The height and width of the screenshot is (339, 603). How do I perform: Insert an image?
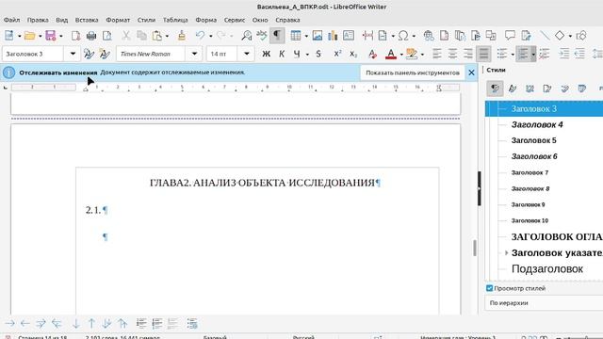click(x=318, y=36)
